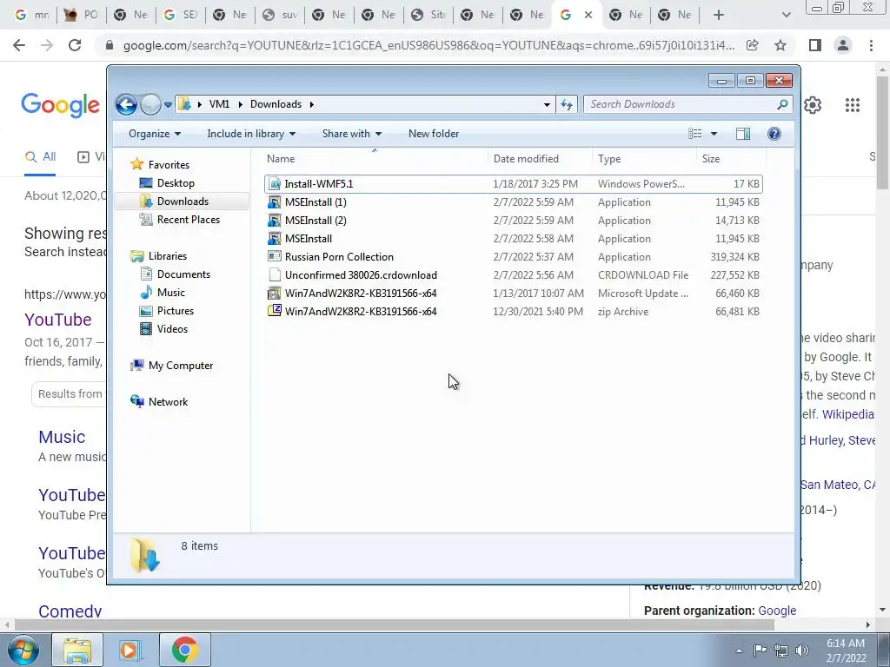Open the Share with menu

coord(351,134)
